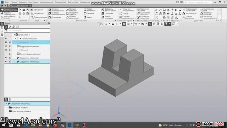Open the Файл menu
The image size is (227, 128).
[7, 2]
